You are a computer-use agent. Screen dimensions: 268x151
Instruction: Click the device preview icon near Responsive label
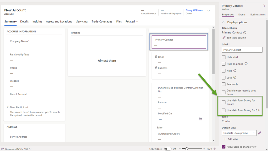[x=3, y=148]
